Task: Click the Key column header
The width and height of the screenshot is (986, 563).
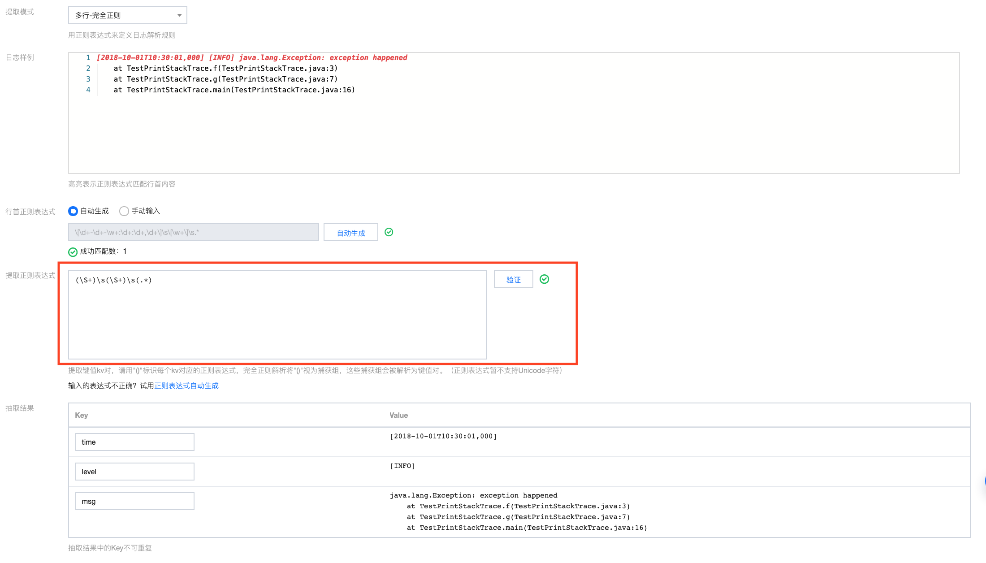Action: [x=82, y=415]
